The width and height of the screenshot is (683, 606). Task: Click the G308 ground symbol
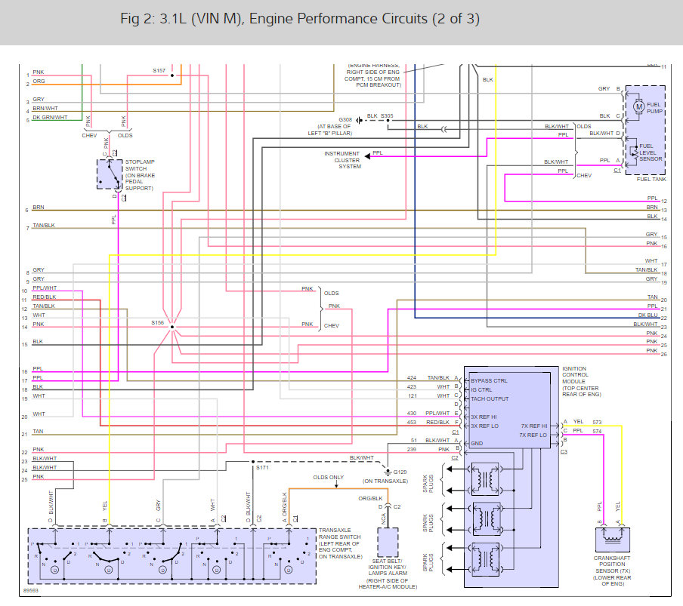(x=358, y=120)
